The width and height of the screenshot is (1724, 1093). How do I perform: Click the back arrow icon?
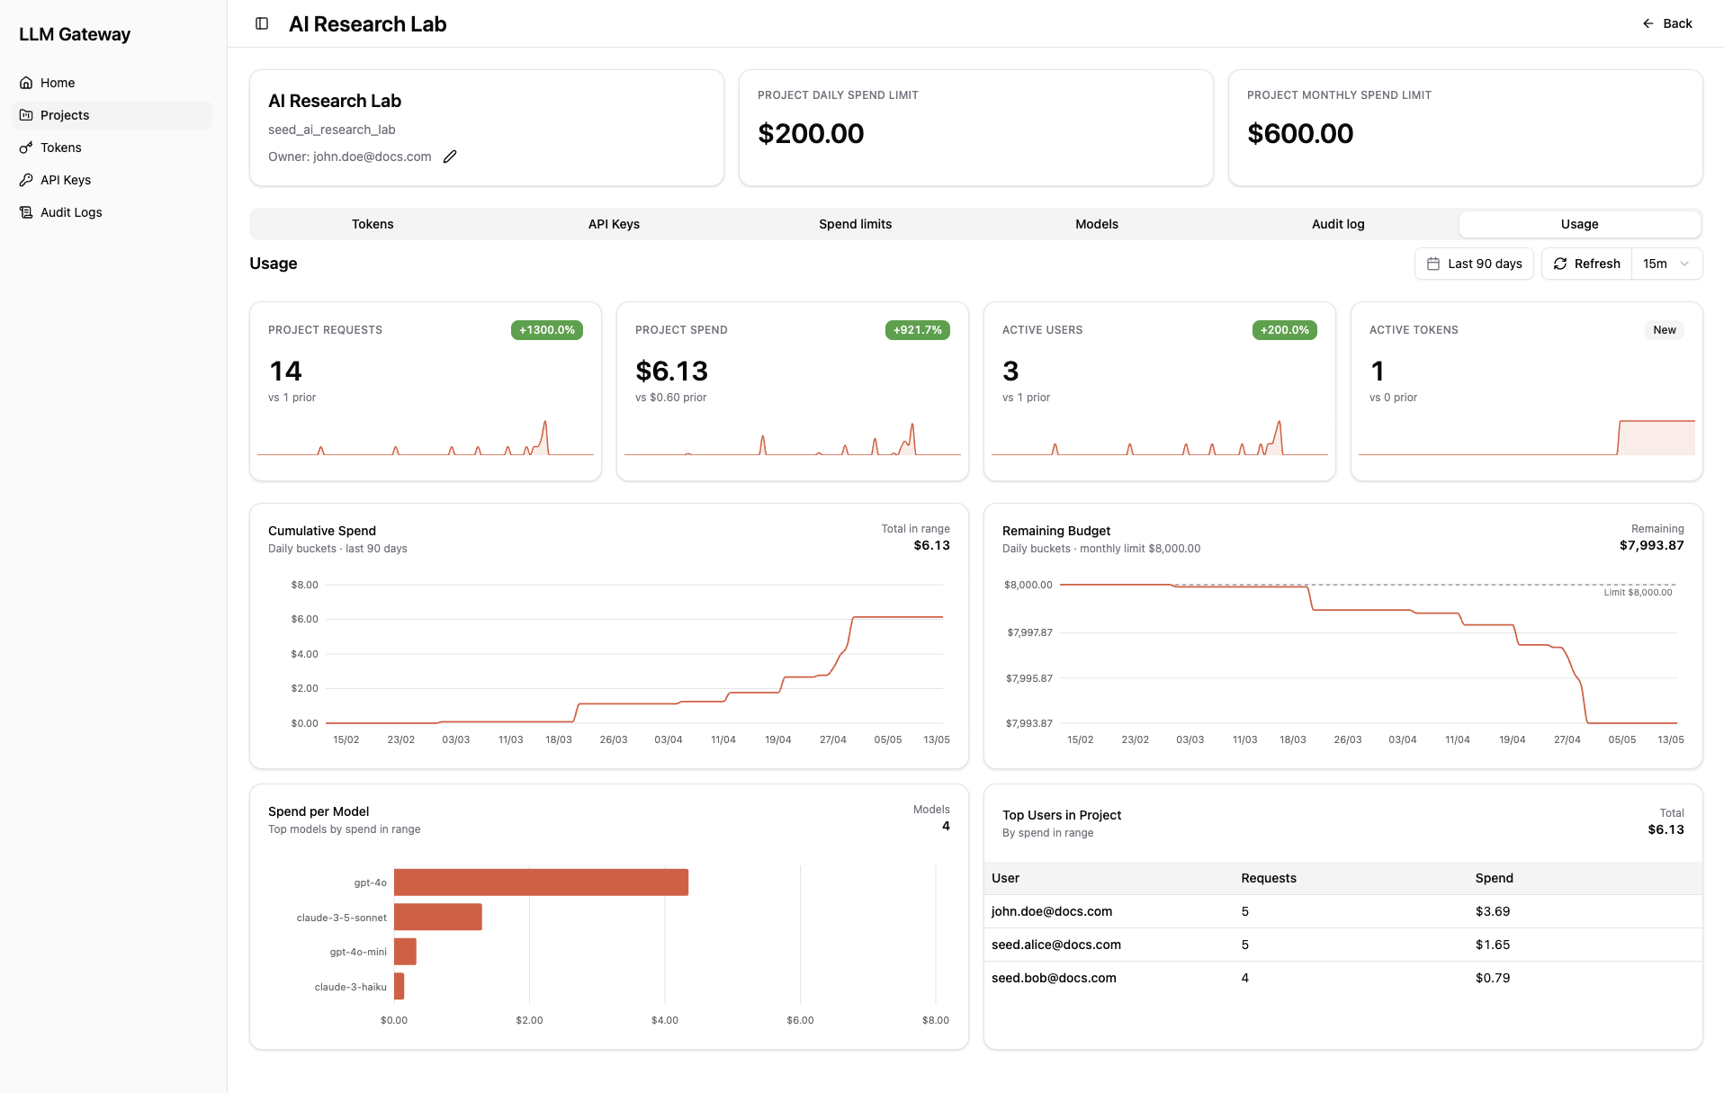1648,23
